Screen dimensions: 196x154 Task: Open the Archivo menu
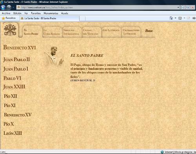[x=6, y=13]
